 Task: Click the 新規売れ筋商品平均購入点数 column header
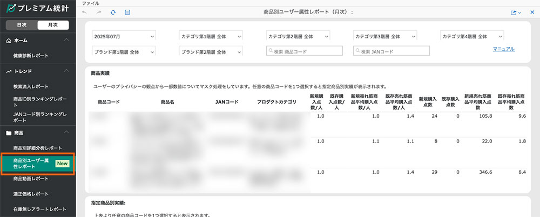pos(478,102)
